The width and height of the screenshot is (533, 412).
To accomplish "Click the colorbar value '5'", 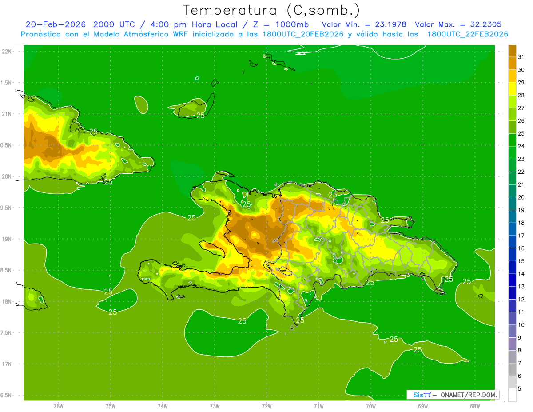I will click(520, 389).
